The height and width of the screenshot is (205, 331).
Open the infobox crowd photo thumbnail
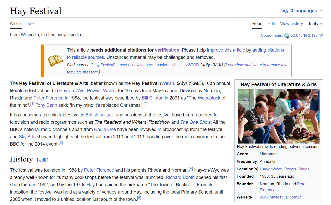(x=279, y=116)
